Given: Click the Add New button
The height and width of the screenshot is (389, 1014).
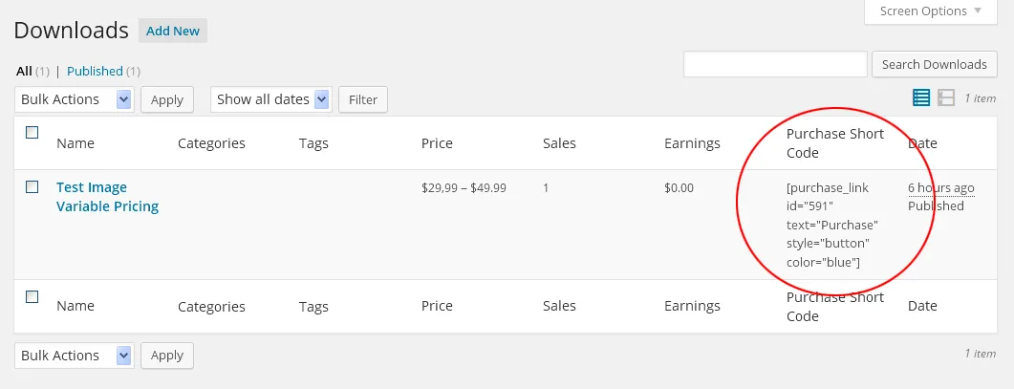Looking at the screenshot, I should tap(173, 32).
